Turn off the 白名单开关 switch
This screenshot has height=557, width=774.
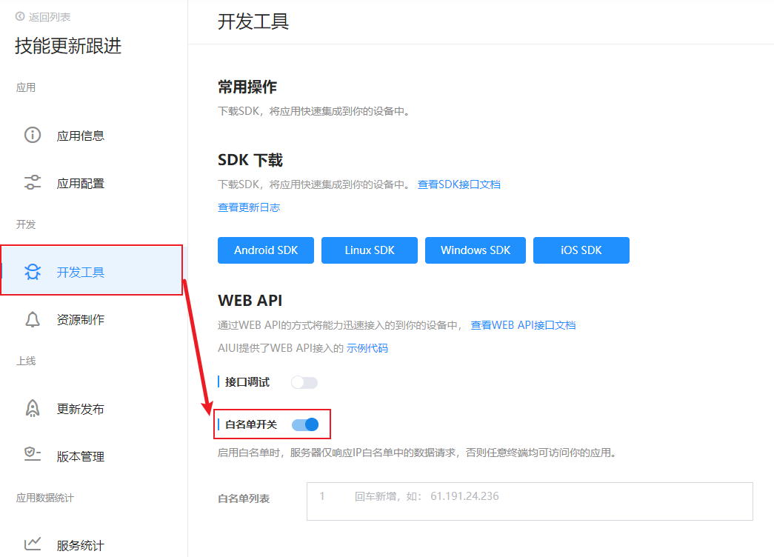tap(305, 424)
